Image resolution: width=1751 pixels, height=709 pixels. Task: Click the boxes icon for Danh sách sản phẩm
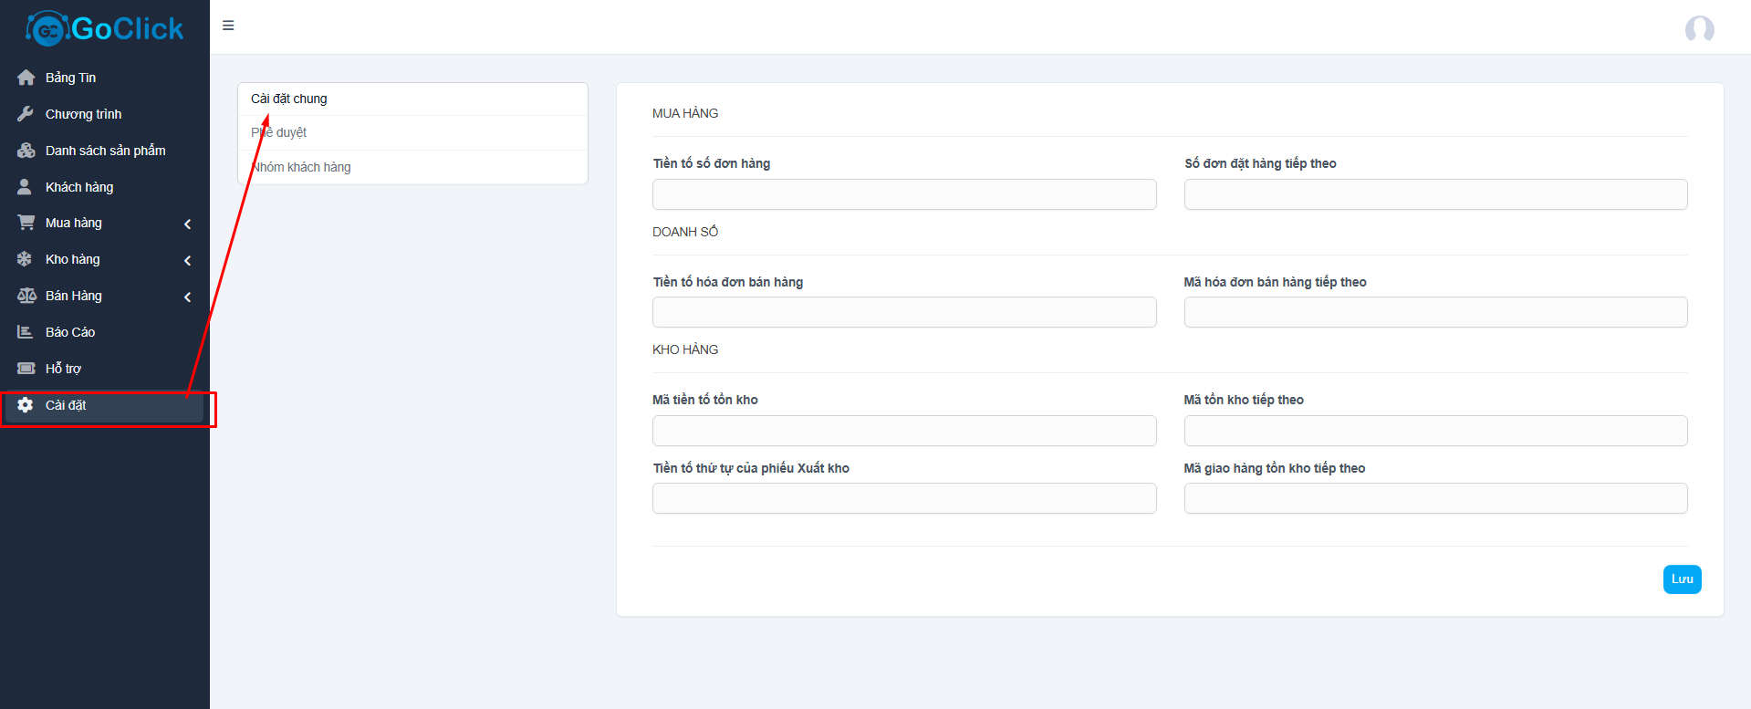click(x=26, y=151)
